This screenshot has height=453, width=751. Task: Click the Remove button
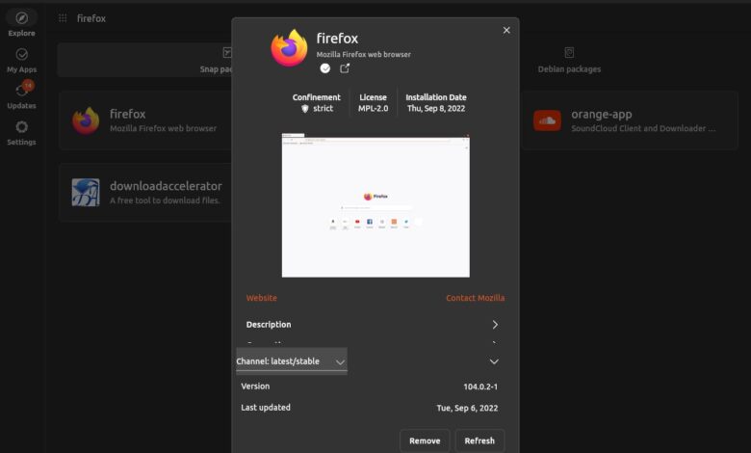coord(425,440)
